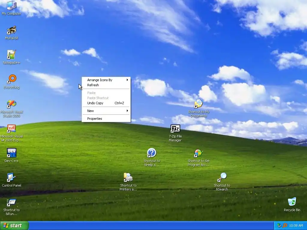Select the Notepad++ desktop shortcut
307x230 pixels.
coord(11,57)
